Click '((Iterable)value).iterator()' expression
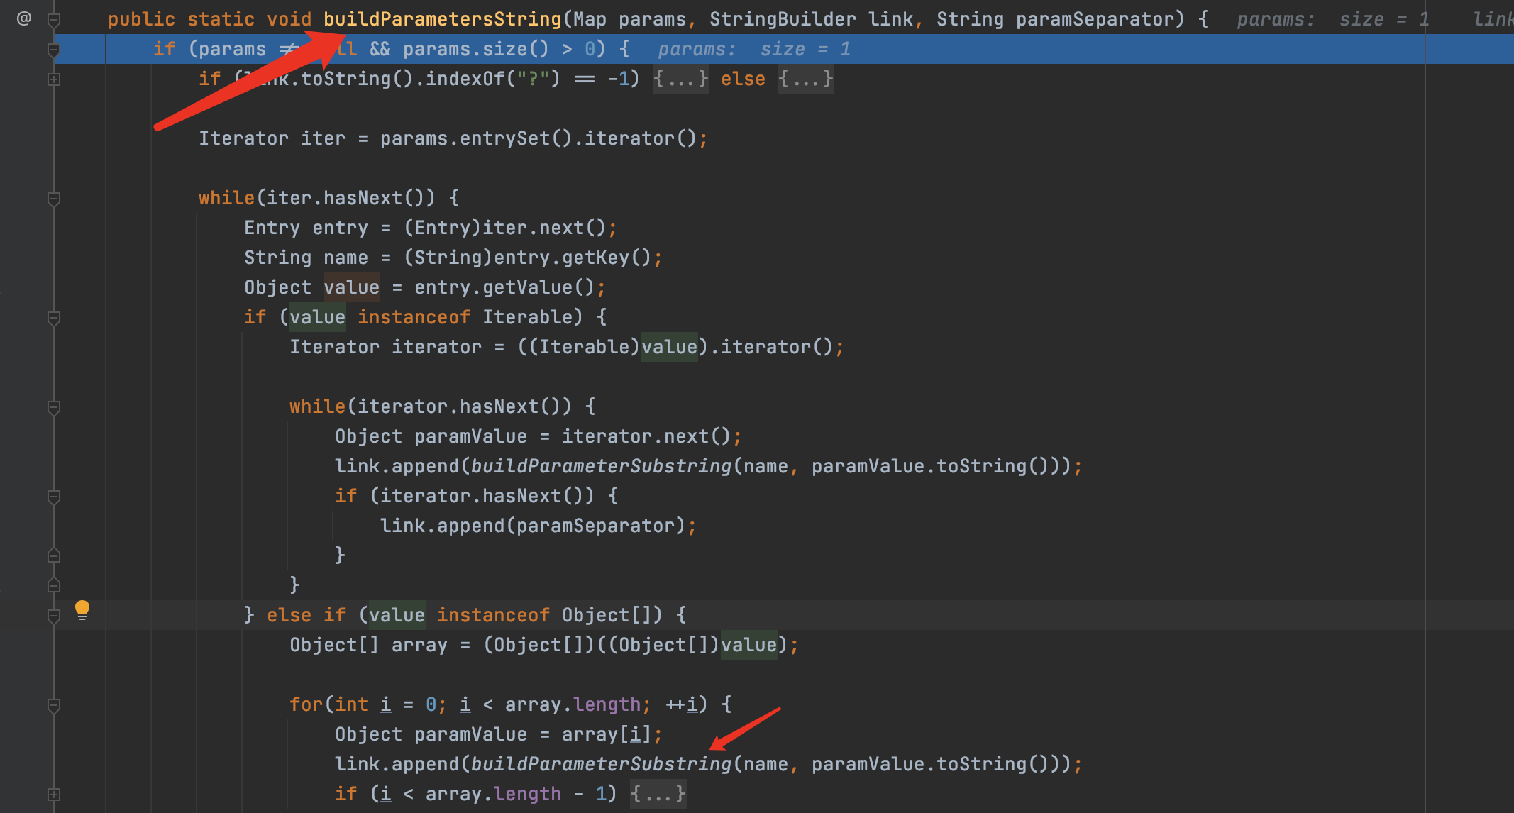The image size is (1514, 813). click(x=675, y=347)
